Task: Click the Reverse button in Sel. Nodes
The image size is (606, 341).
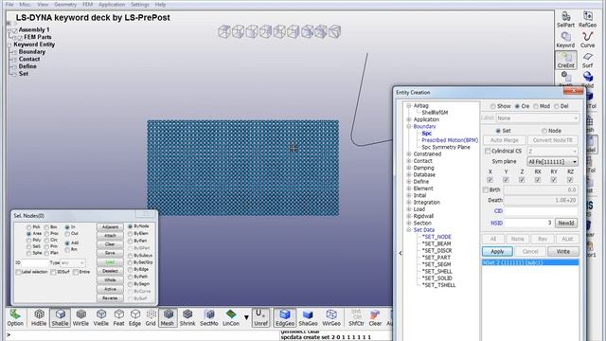Action: (110, 298)
